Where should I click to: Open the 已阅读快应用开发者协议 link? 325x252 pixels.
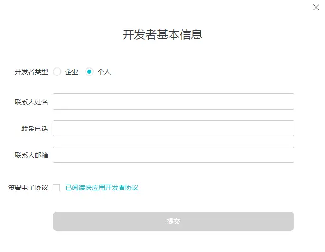click(x=102, y=187)
